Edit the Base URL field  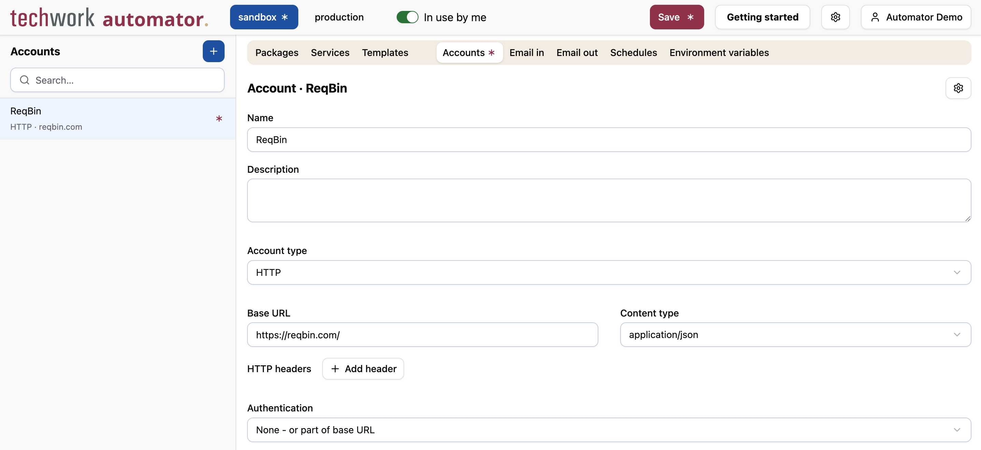pos(422,335)
